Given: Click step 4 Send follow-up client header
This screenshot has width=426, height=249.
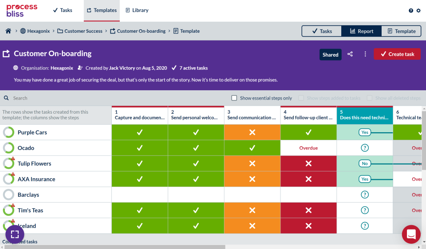Looking at the screenshot, I should [308, 115].
